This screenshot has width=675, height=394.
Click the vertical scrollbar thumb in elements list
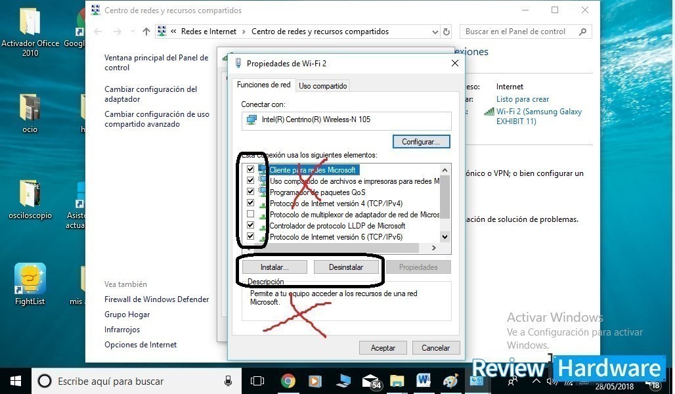pyautogui.click(x=445, y=197)
